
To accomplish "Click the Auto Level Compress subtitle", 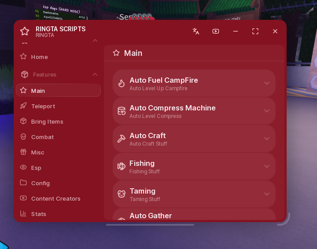I will point(155,116).
